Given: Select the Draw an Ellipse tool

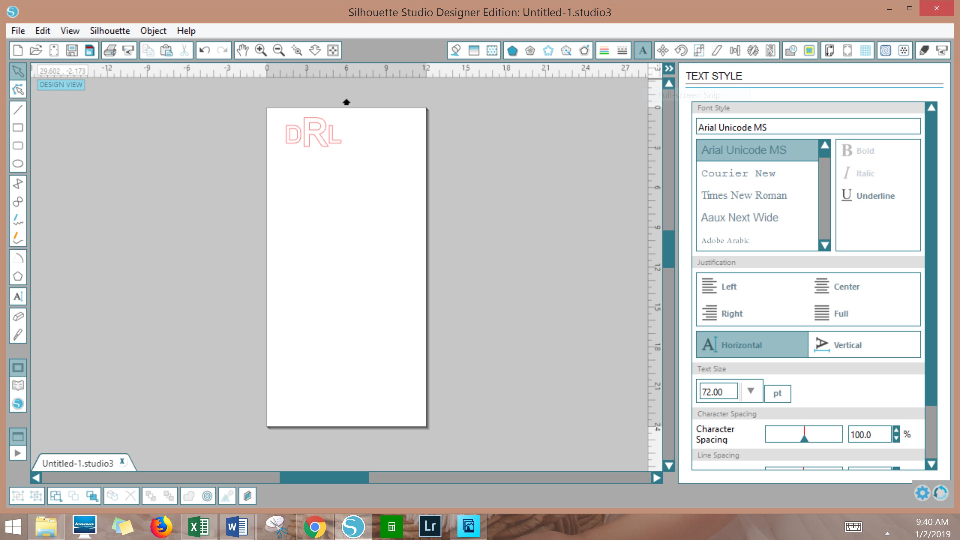Looking at the screenshot, I should (x=17, y=163).
